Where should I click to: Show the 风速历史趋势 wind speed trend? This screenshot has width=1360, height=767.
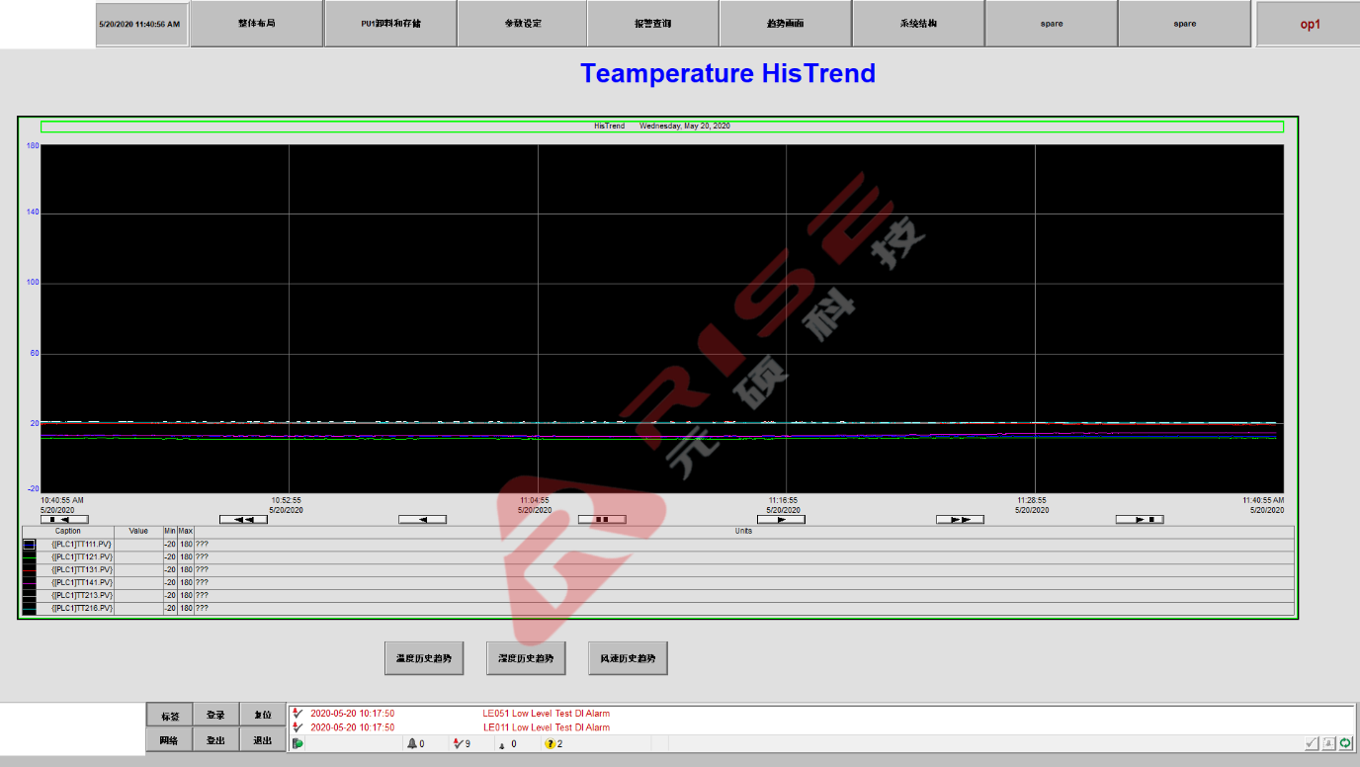pyautogui.click(x=628, y=658)
